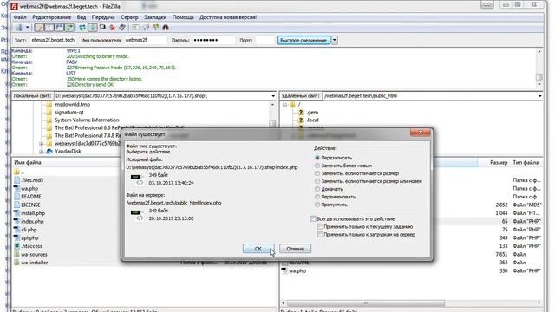Screen dimensions: 555x312
Task: Check Применить только к загрузкам на сервер
Action: tap(320, 235)
